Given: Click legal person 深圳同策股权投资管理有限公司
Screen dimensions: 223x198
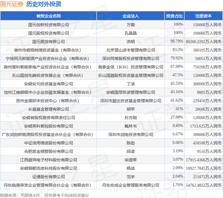Looking at the screenshot, I should coord(130,59).
